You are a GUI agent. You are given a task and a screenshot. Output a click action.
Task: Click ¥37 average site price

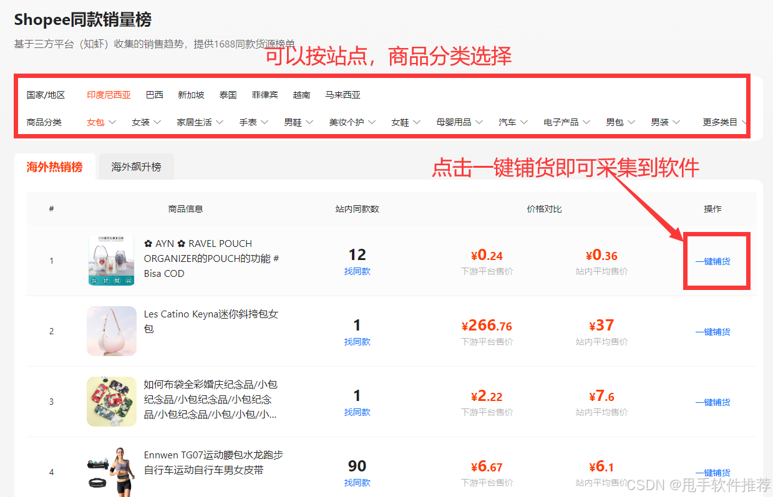601,326
